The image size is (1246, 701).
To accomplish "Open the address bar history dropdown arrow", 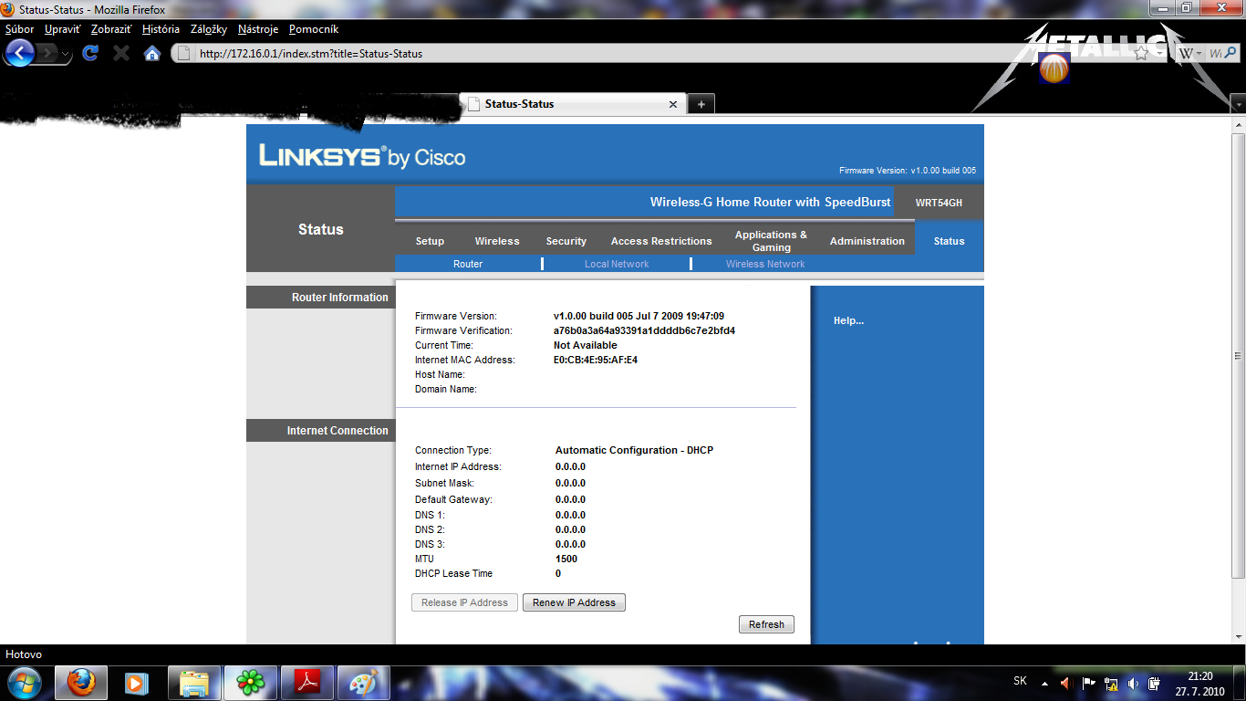I will (x=1158, y=53).
